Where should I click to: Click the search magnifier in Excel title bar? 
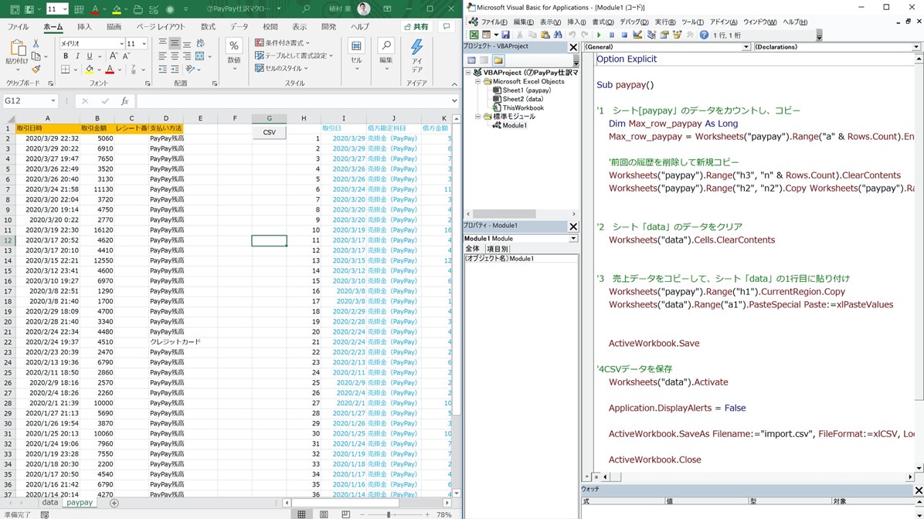pos(306,9)
